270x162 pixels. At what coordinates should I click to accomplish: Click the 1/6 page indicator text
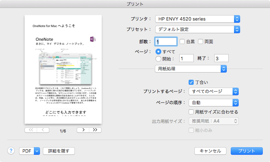click(x=63, y=131)
